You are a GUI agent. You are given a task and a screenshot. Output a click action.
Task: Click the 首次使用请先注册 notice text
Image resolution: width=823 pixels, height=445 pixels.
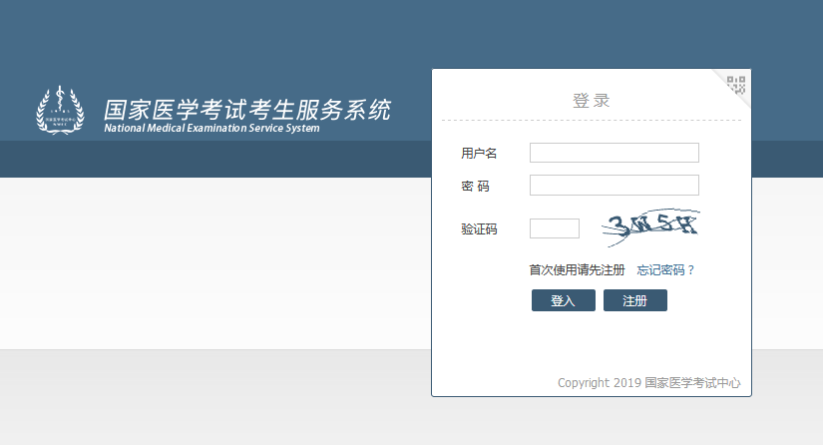click(577, 270)
